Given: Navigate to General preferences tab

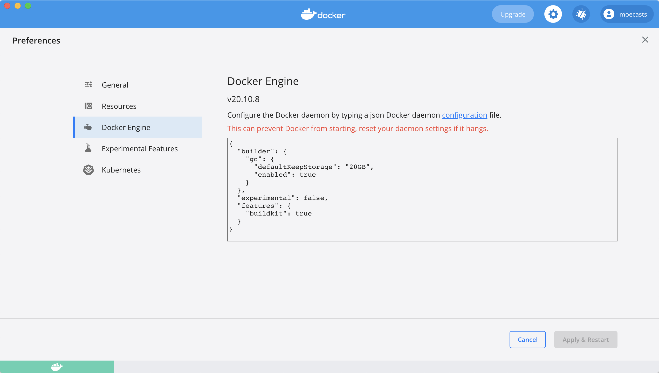Looking at the screenshot, I should coord(114,84).
